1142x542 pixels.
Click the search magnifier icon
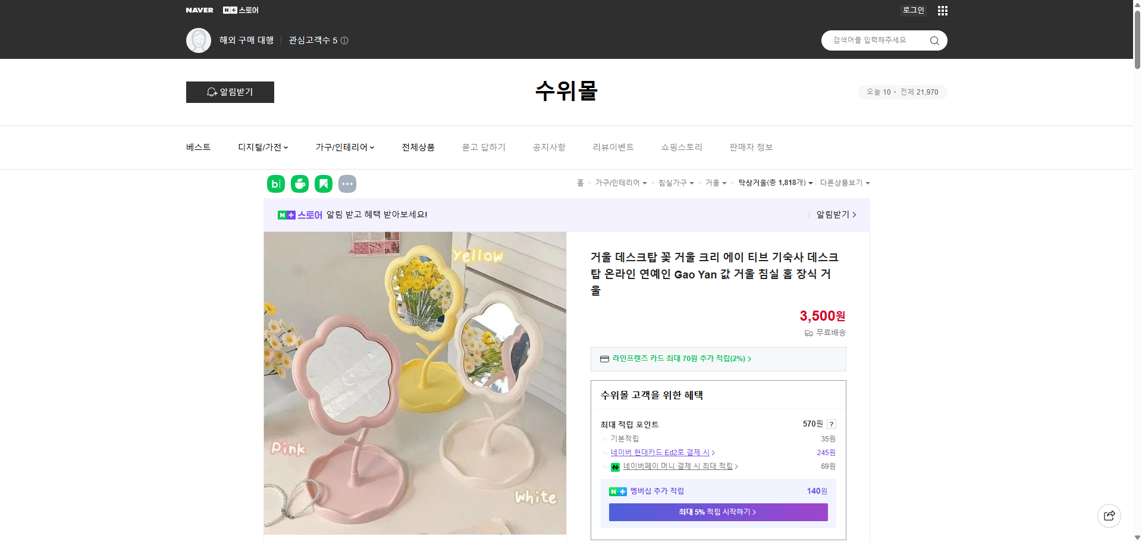(x=934, y=40)
